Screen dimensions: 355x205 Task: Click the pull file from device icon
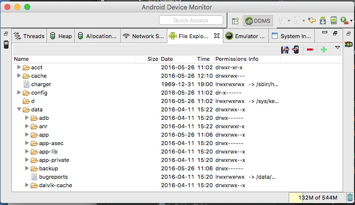pyautogui.click(x=285, y=50)
